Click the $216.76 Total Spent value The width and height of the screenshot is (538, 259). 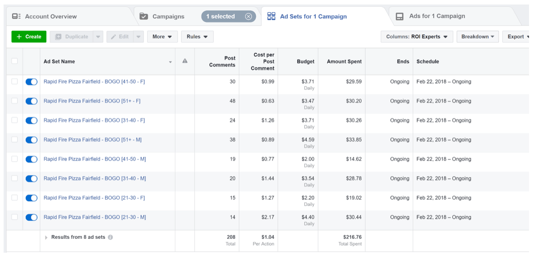point(352,237)
